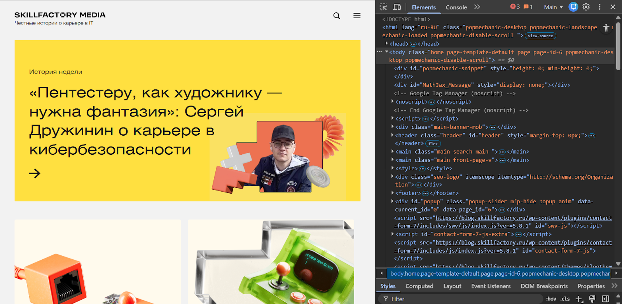Expand the seo-logo div node
Screen dimensions: 622x304
392,176
